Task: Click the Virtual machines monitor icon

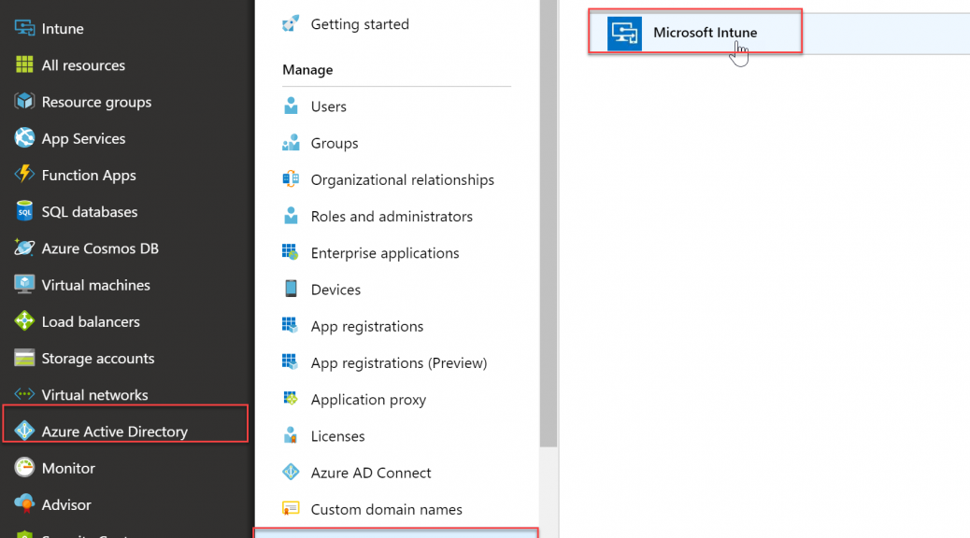Action: pyautogui.click(x=24, y=285)
